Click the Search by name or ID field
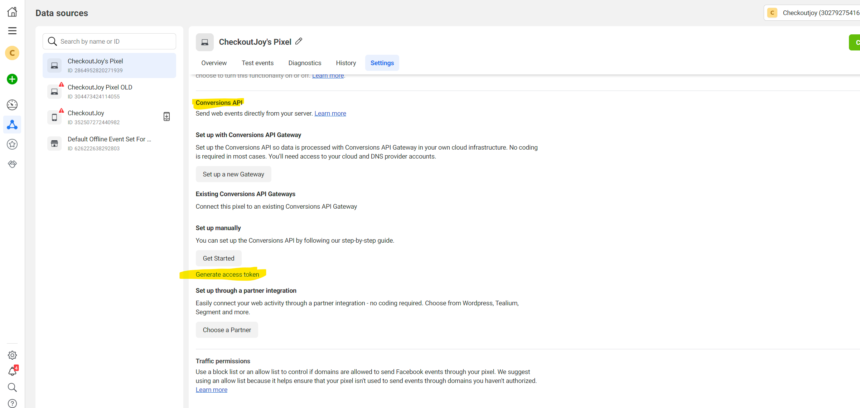 (x=109, y=41)
